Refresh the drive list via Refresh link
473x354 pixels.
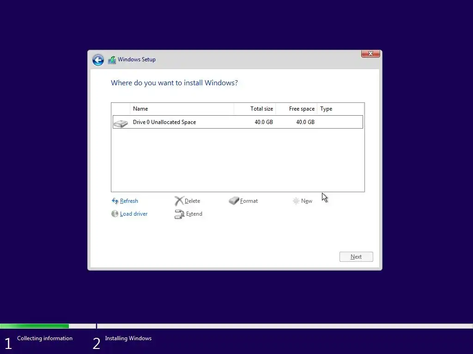(x=129, y=201)
